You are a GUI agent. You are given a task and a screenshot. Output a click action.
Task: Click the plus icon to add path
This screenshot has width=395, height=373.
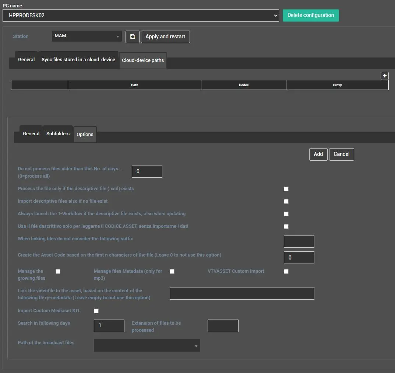(385, 76)
